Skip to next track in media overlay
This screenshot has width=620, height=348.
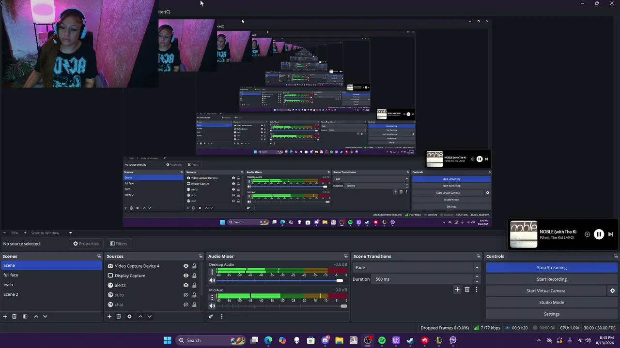[x=610, y=234]
